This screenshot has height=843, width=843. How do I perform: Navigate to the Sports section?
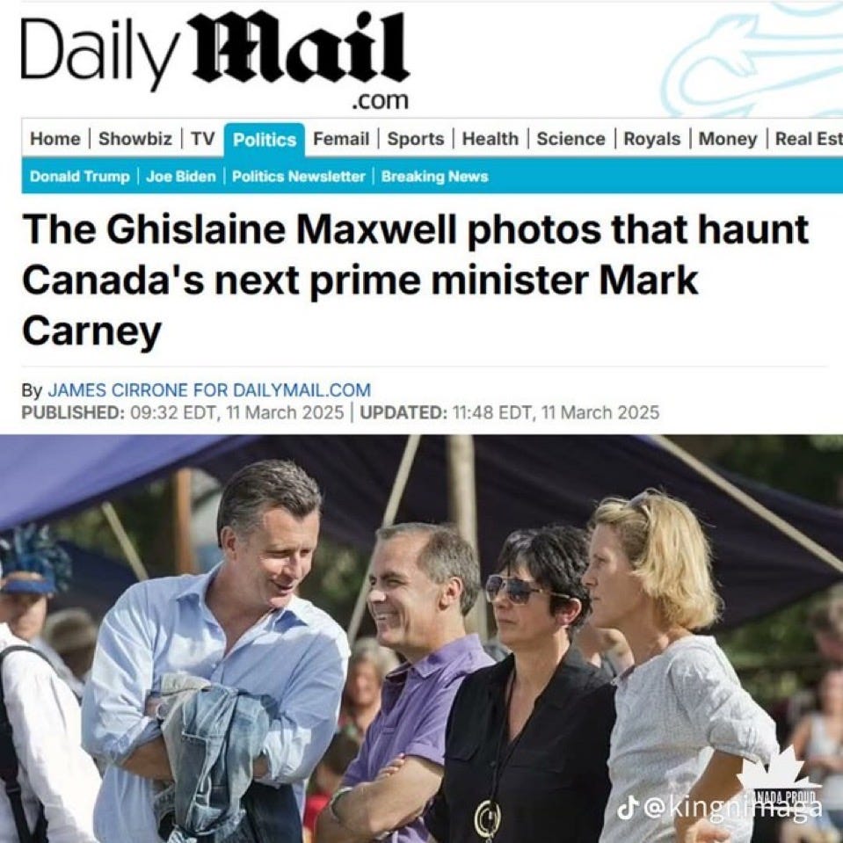416,139
